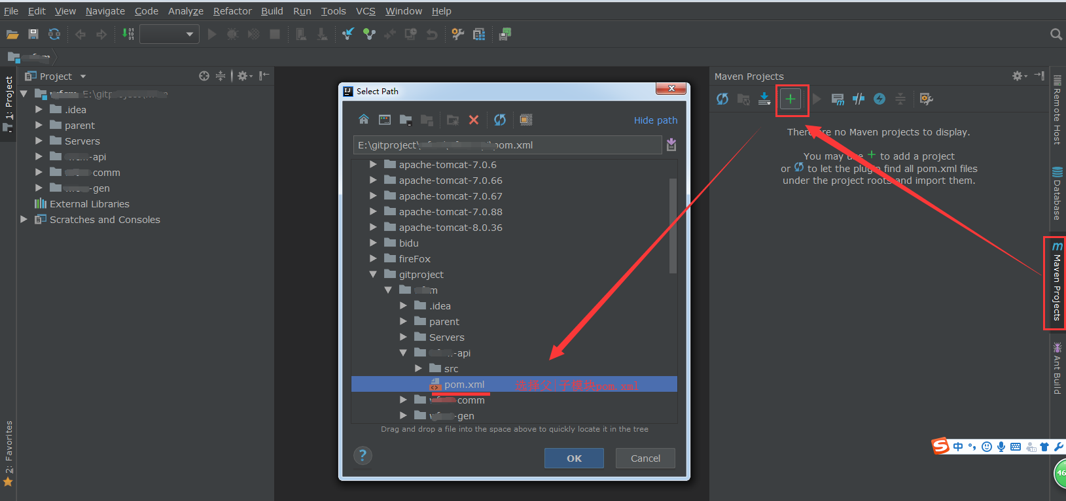Click the Sogou input method S icon
The width and height of the screenshot is (1066, 501).
coord(940,446)
